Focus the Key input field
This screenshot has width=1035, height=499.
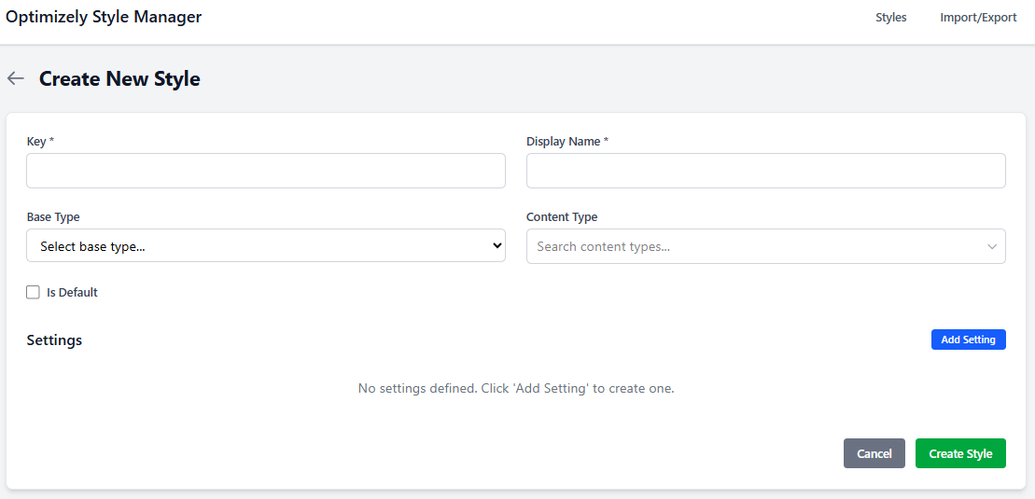click(266, 171)
